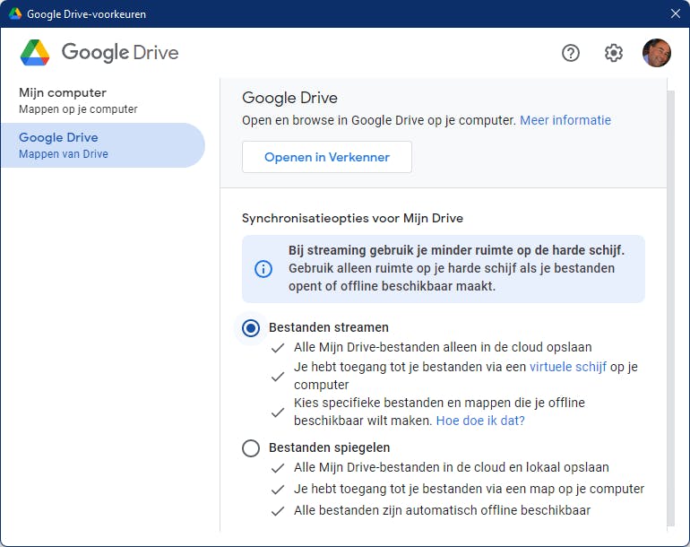Click the Synchronisatieopties voor Mijn Drive heading
The width and height of the screenshot is (690, 547).
352,218
